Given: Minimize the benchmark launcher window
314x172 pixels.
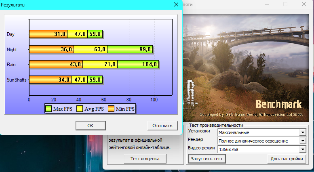Looking at the screenshot, I should [267, 4].
